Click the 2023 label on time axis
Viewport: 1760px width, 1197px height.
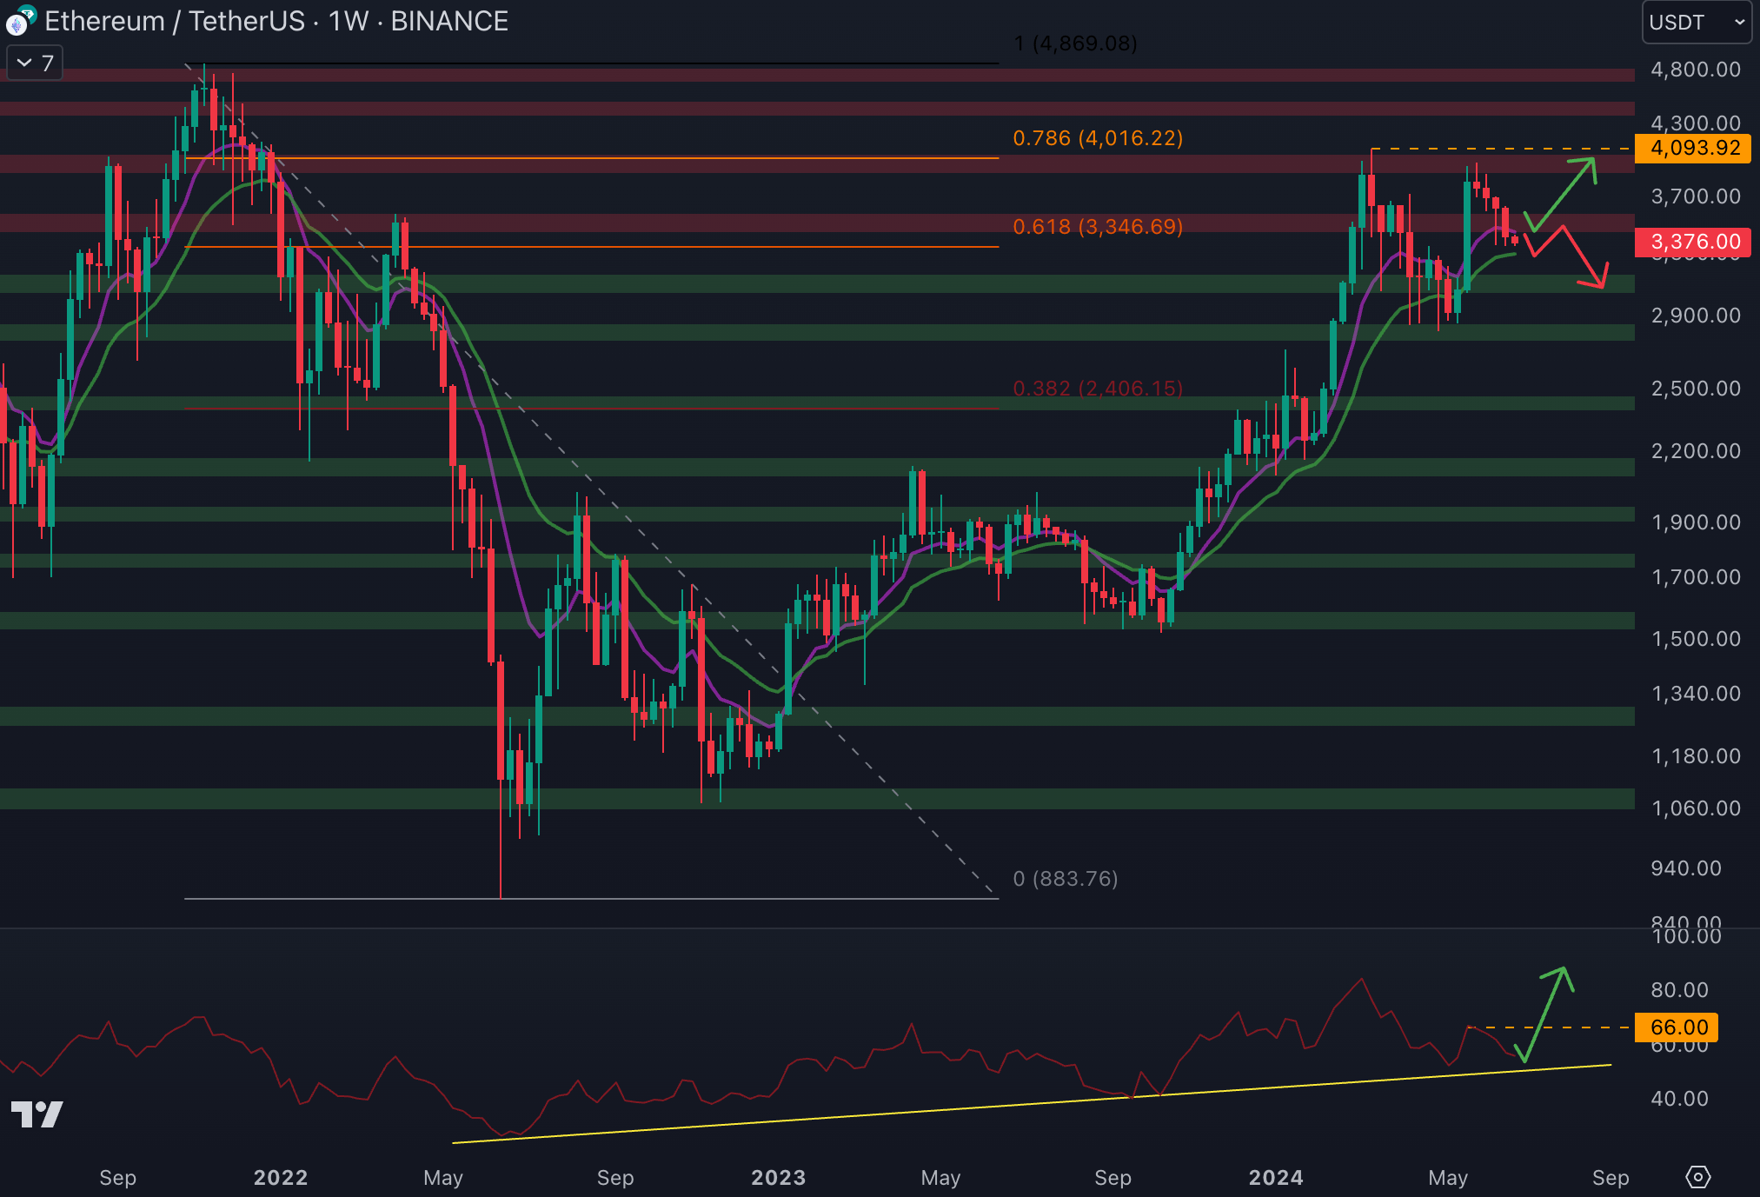pos(778,1178)
